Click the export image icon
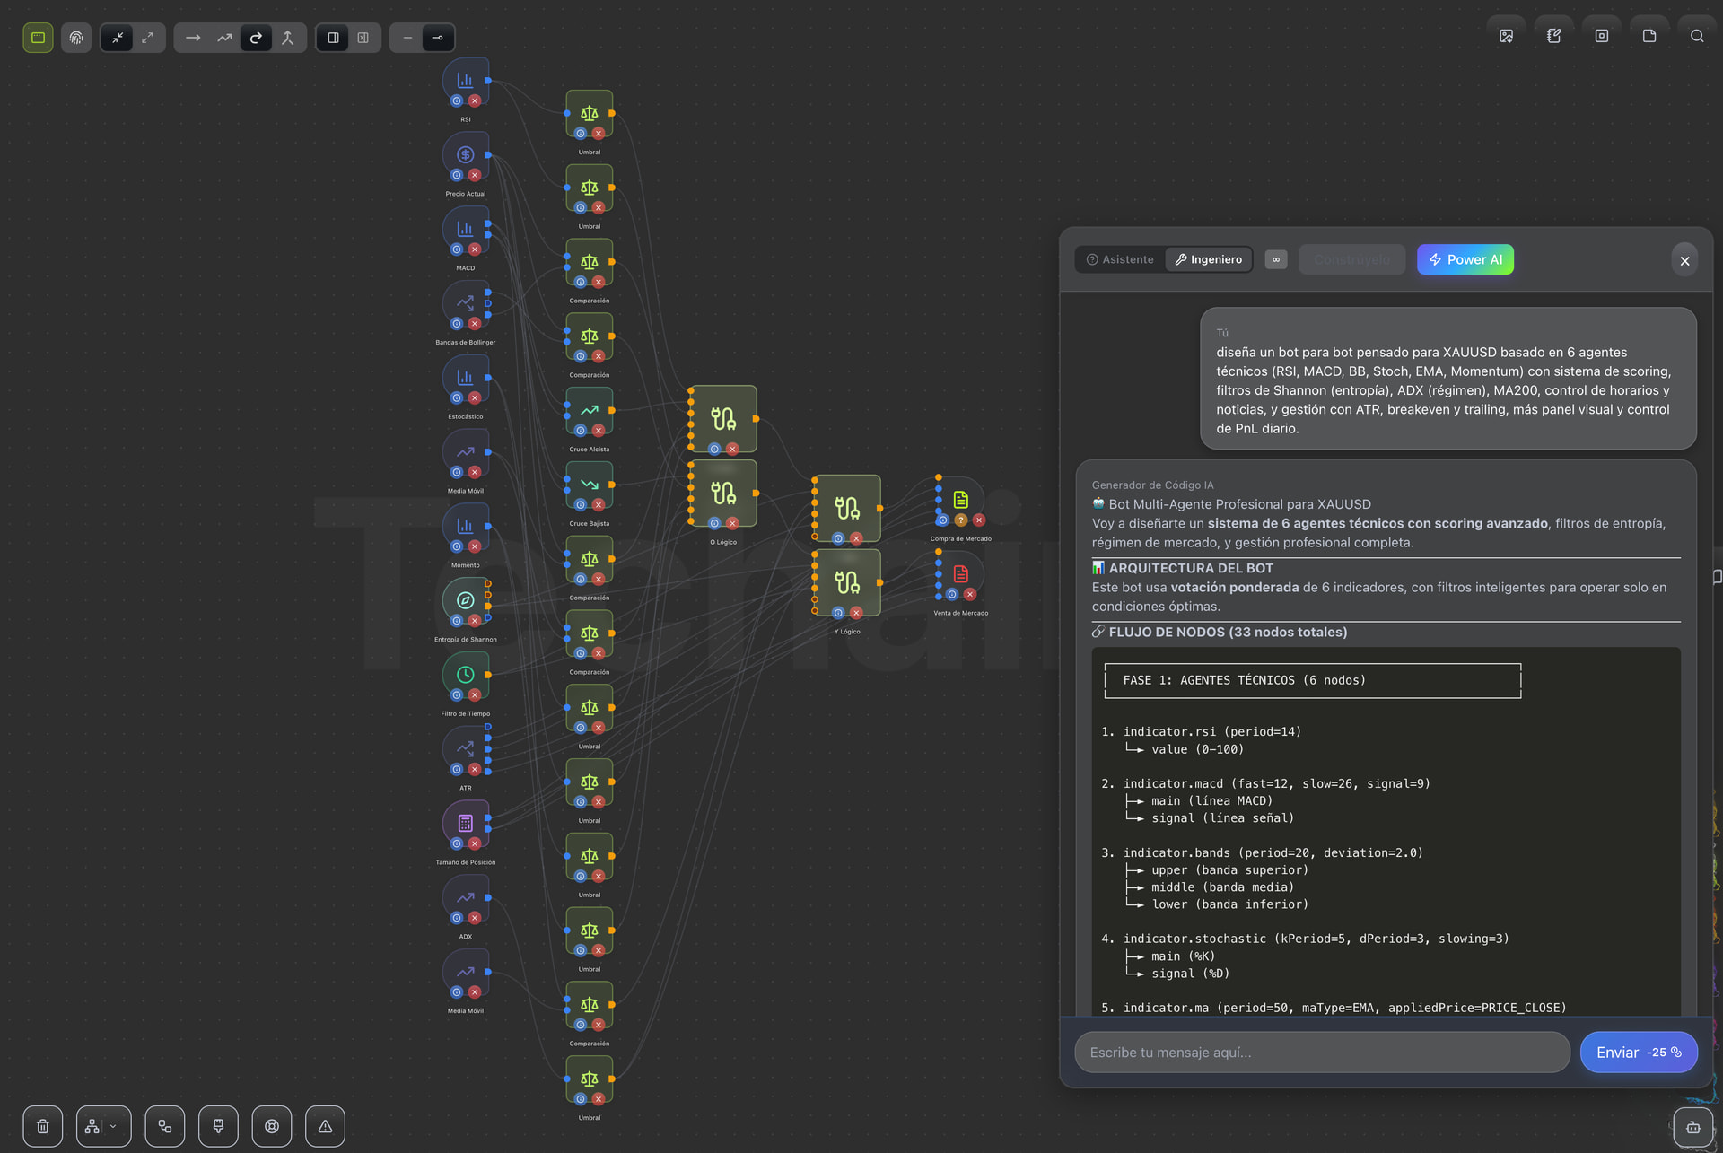 [x=1506, y=36]
